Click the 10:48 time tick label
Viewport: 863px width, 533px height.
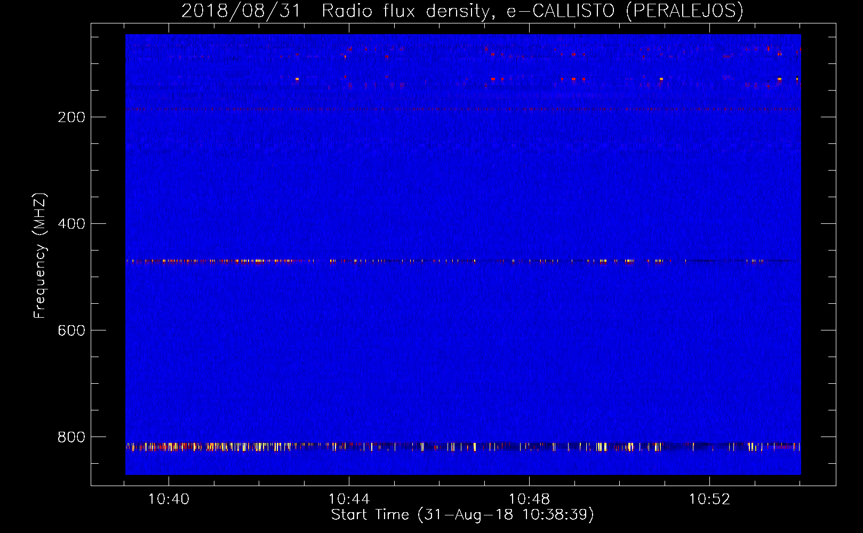point(529,499)
